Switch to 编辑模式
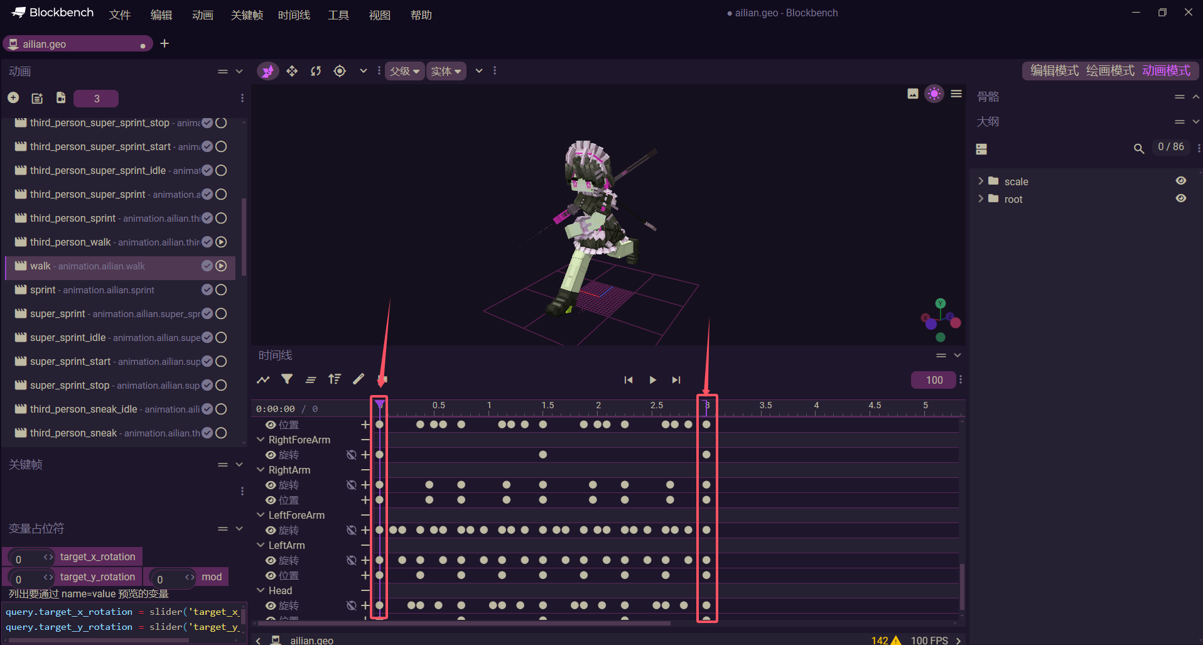Viewport: 1203px width, 645px height. click(x=1054, y=71)
